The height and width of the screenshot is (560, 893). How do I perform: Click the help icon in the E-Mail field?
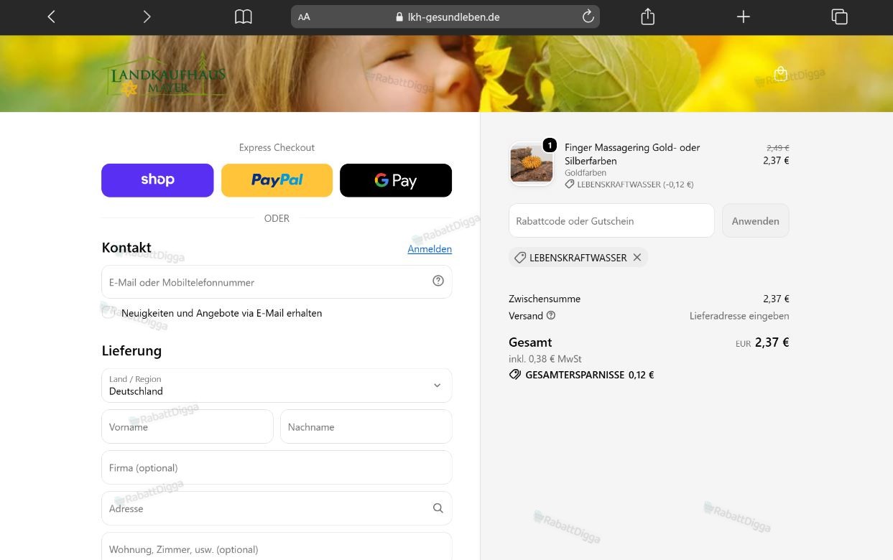point(438,281)
